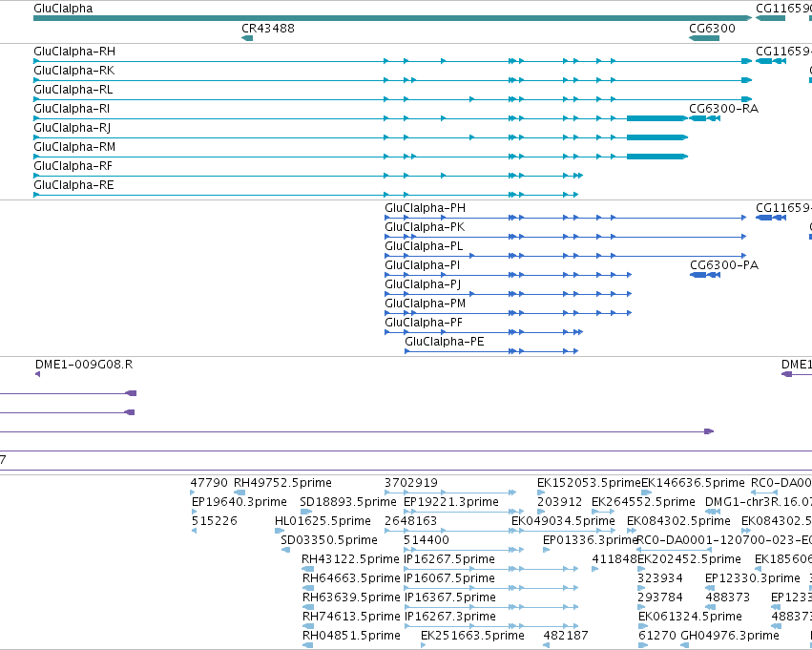Select the 323934 feature label
The height and width of the screenshot is (650, 812).
pyautogui.click(x=659, y=579)
